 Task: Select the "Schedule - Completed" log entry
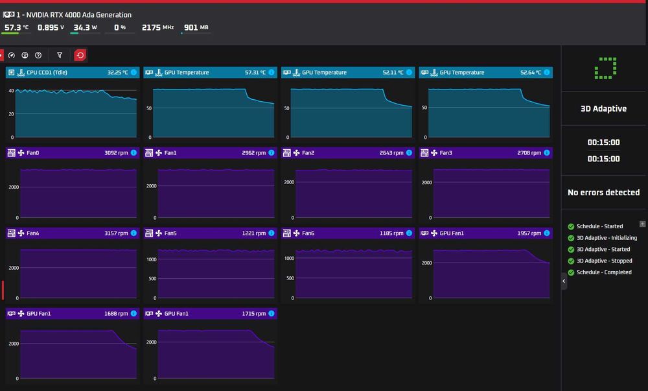[x=604, y=272]
